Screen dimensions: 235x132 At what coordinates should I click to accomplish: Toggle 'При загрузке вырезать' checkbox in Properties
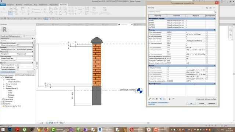coord(18,69)
